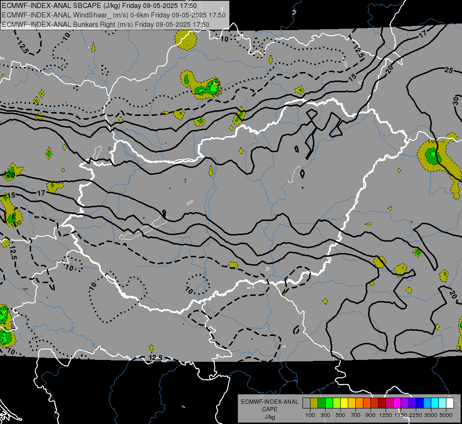The width and height of the screenshot is (462, 424).
Task: Click the gray swatch in the CAPE legend
Action: coord(306,403)
